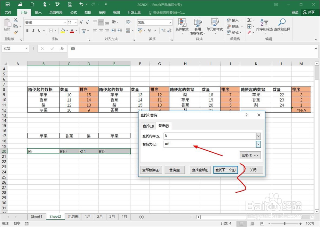Click the AutoSum sigma icon

tap(249, 20)
